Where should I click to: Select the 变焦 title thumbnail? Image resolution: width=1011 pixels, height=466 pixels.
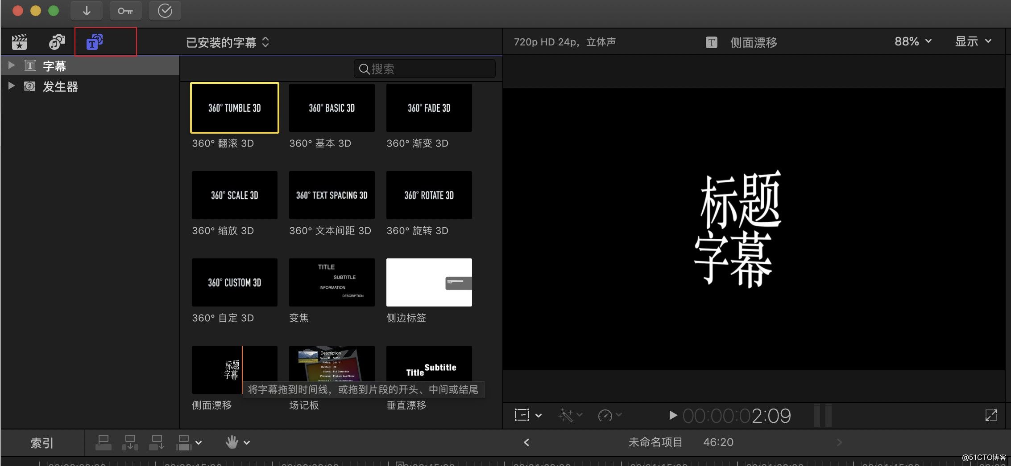coord(332,282)
